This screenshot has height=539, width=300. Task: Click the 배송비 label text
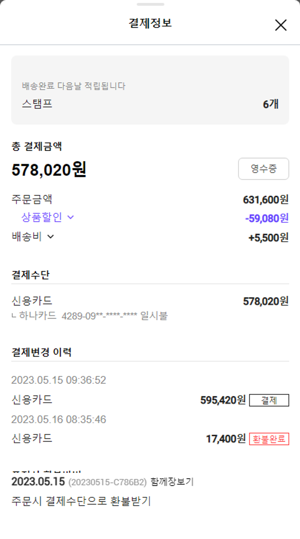click(x=26, y=237)
